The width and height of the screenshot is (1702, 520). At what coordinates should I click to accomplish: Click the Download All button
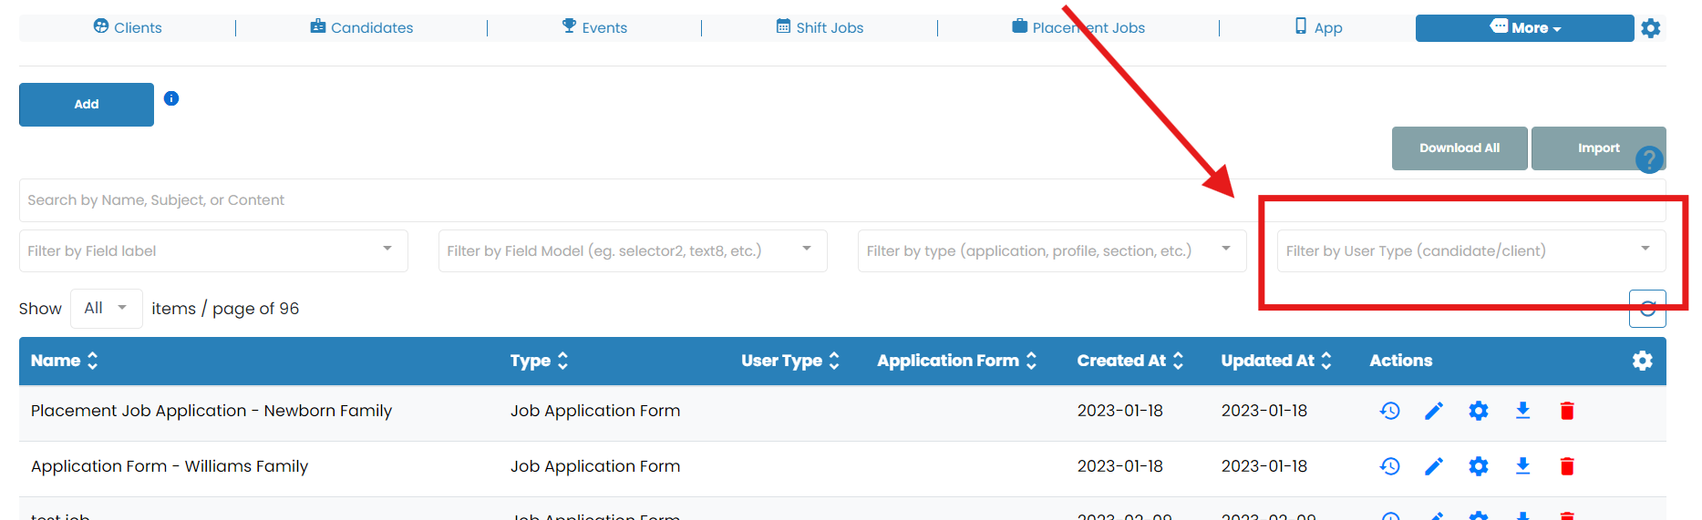pos(1459,148)
